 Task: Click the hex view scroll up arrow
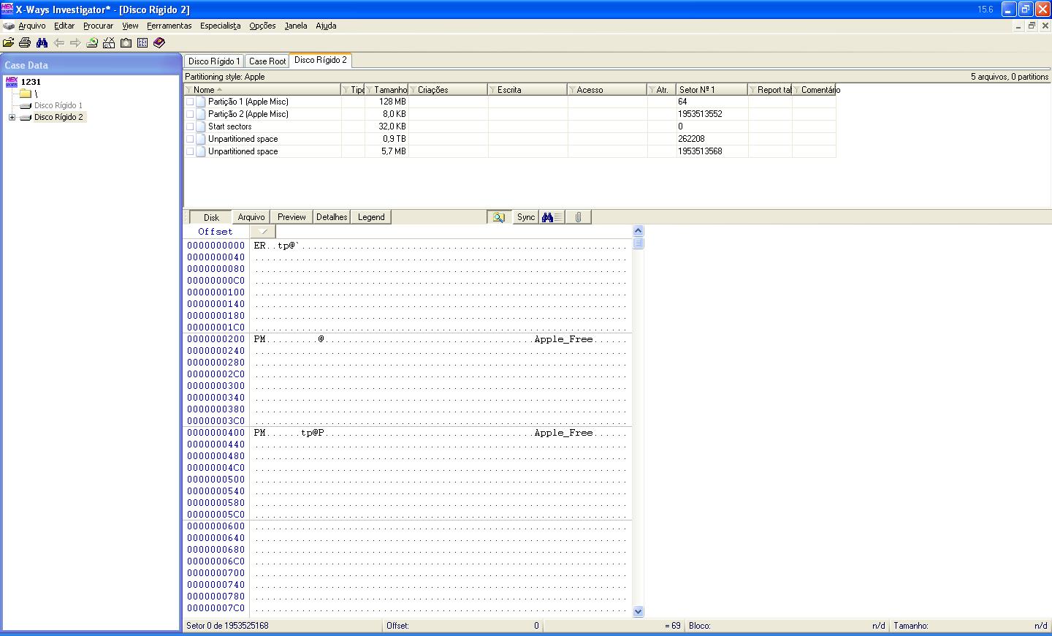point(639,231)
